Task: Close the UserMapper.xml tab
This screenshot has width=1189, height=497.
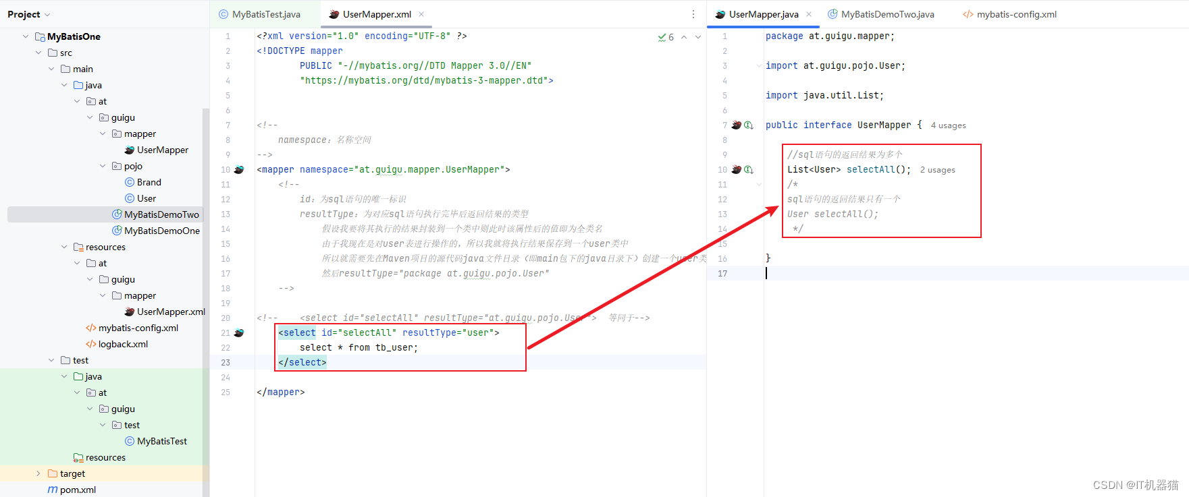Action: (x=421, y=14)
